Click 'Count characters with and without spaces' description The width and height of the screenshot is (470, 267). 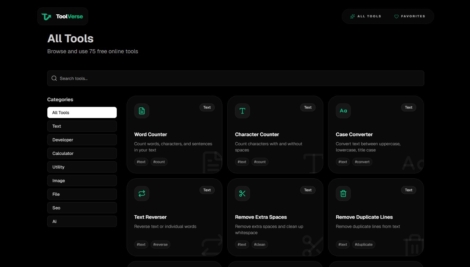point(268,147)
